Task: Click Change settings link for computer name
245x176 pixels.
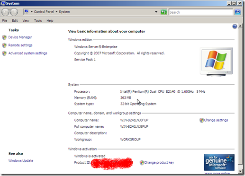Action: pos(216,120)
